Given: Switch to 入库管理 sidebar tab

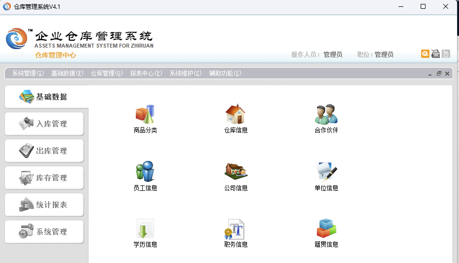Looking at the screenshot, I should [44, 124].
